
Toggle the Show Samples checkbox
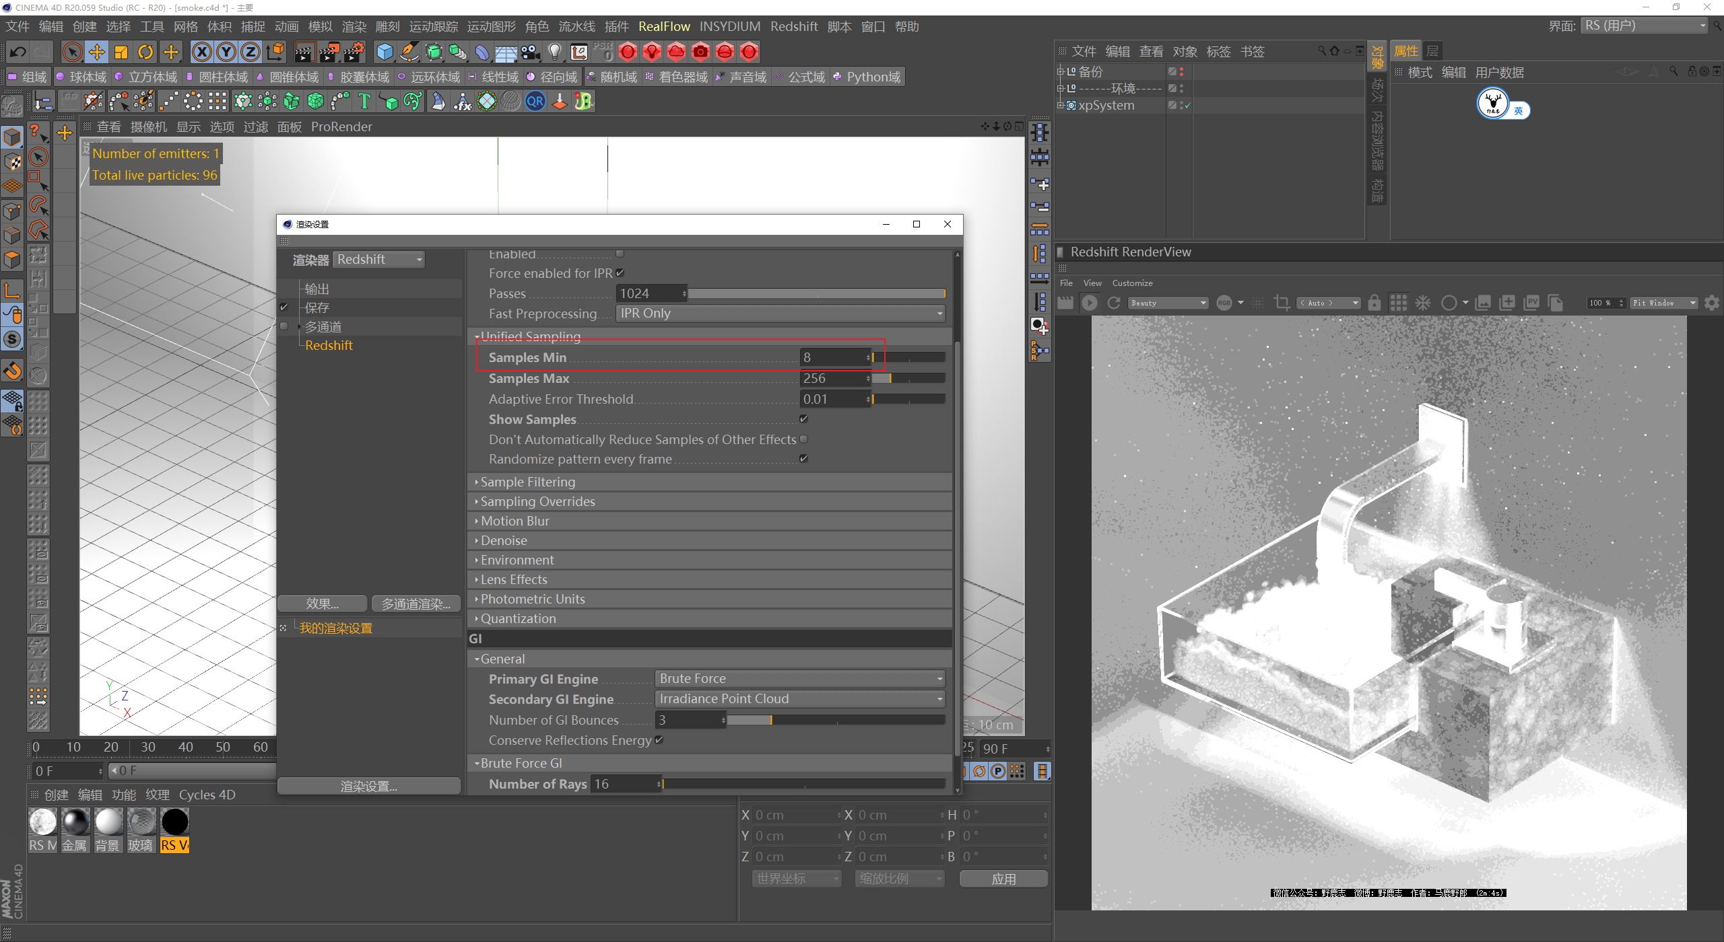(x=803, y=419)
